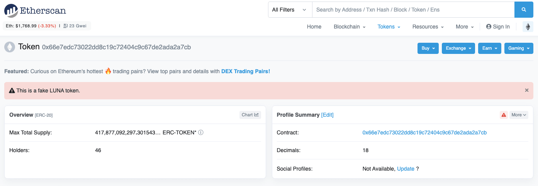538x186 pixels.
Task: Click the DEX Trading Pairs link
Action: click(245, 71)
